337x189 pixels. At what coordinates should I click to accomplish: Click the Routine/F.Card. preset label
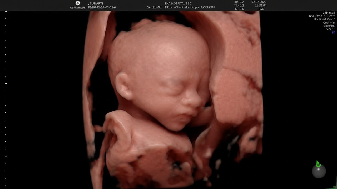(325, 19)
